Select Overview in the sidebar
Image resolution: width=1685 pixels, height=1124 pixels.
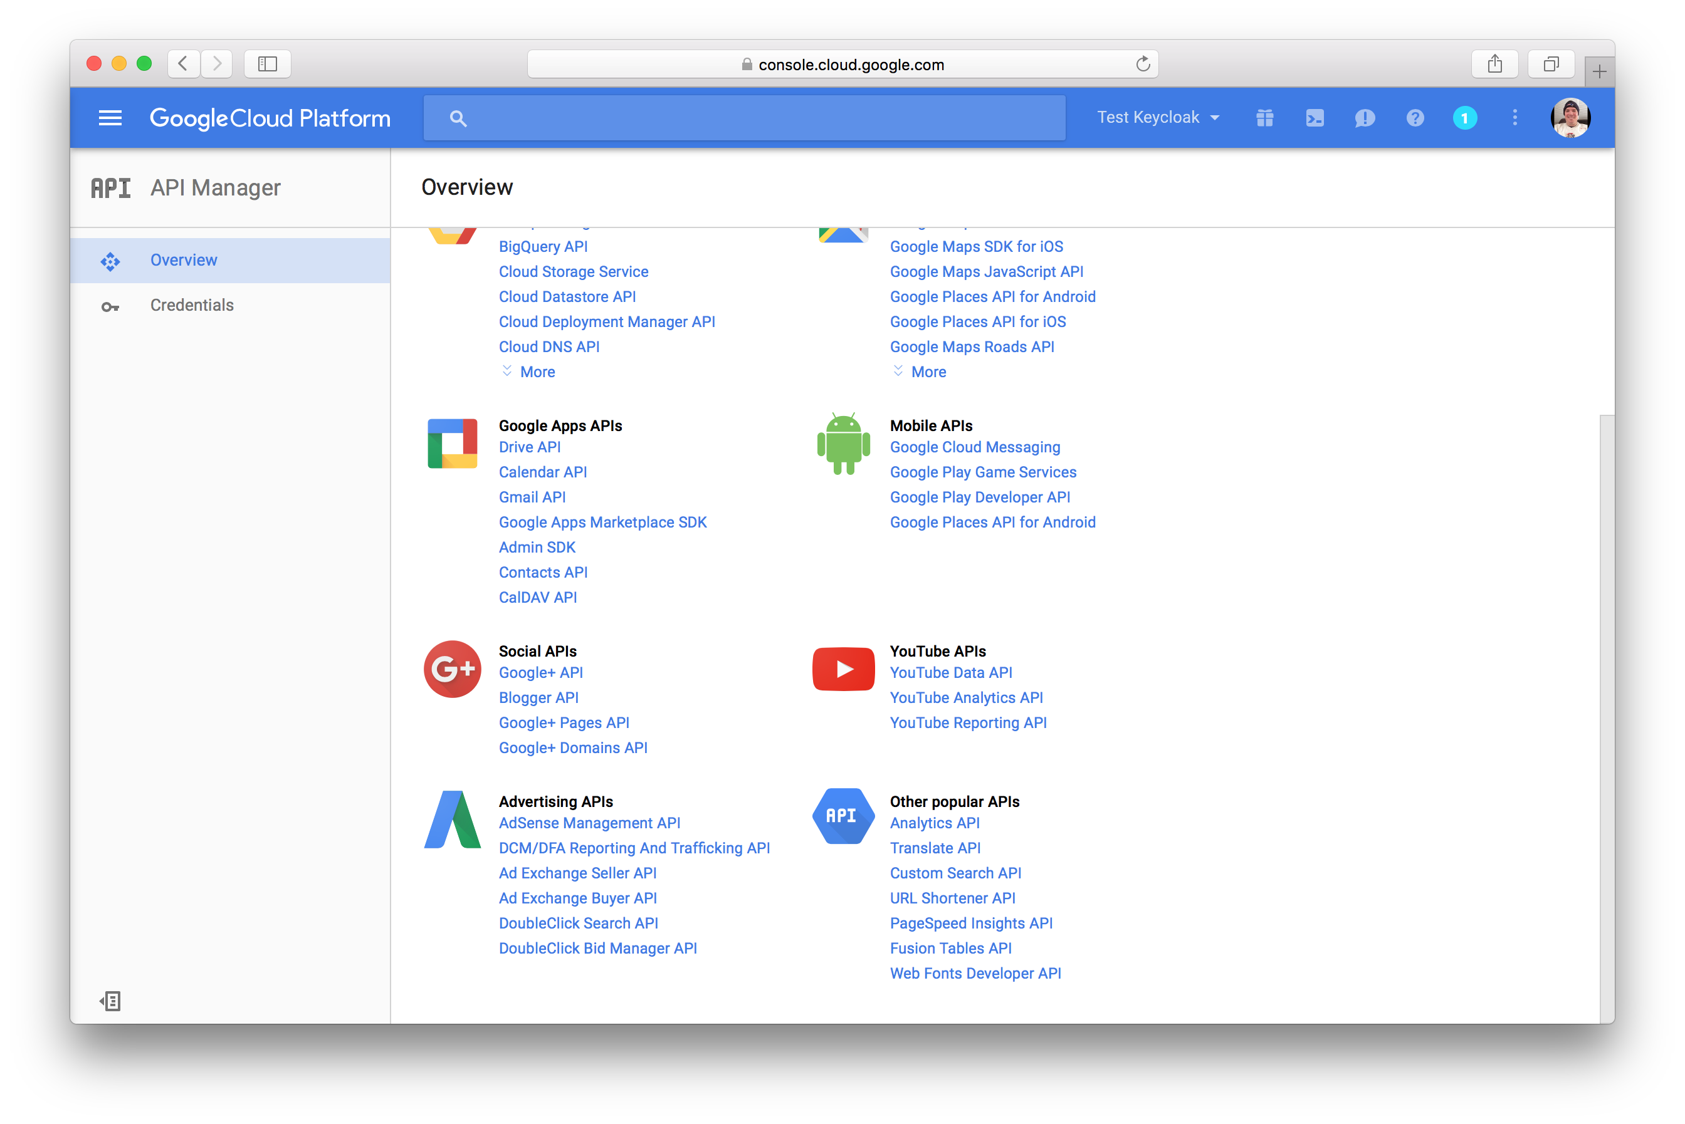(x=184, y=260)
